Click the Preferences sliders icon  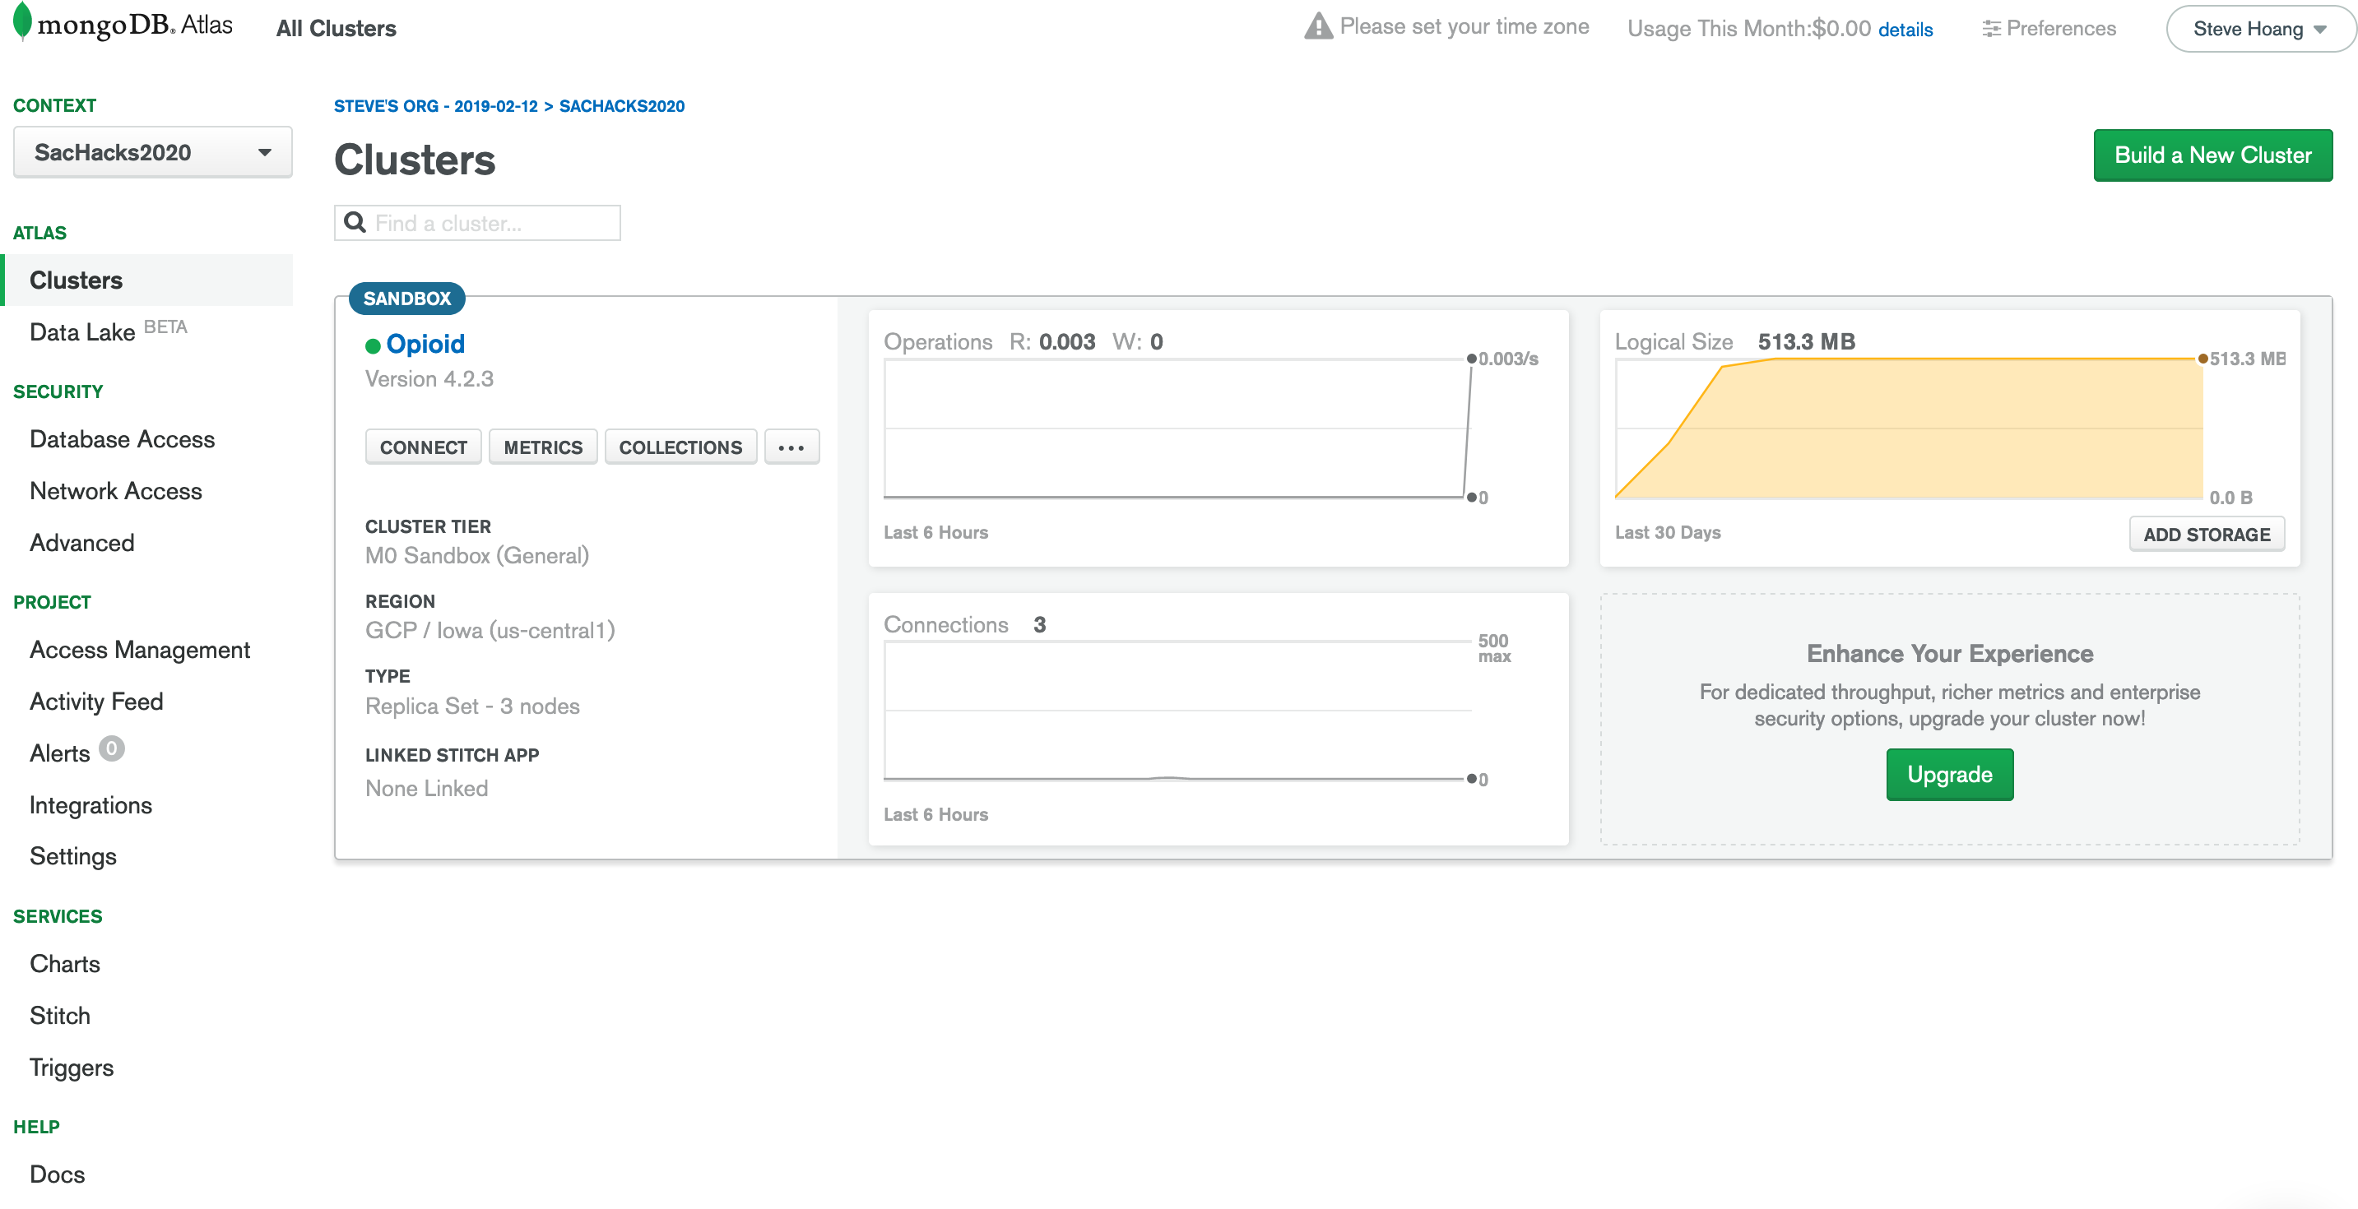[1990, 30]
